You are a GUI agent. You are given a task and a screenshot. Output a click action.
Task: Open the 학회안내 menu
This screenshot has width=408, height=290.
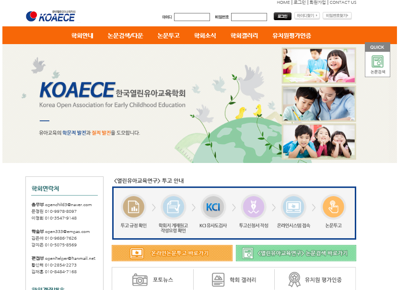[x=82, y=35]
